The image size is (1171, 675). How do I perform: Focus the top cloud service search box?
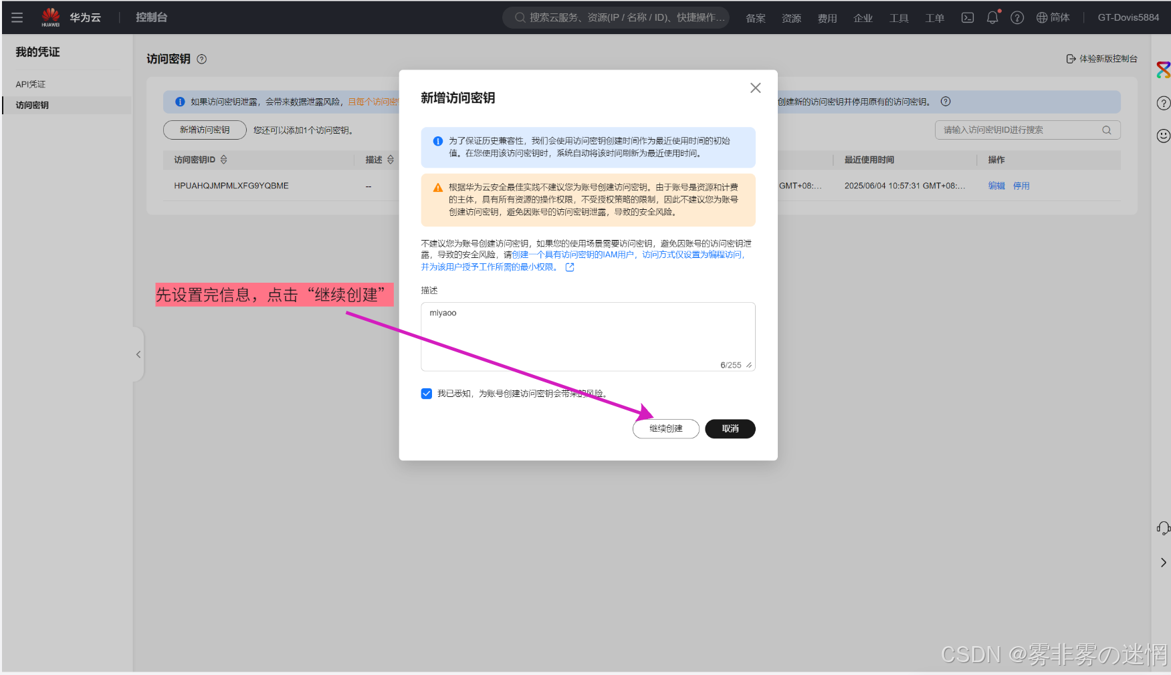(x=616, y=17)
